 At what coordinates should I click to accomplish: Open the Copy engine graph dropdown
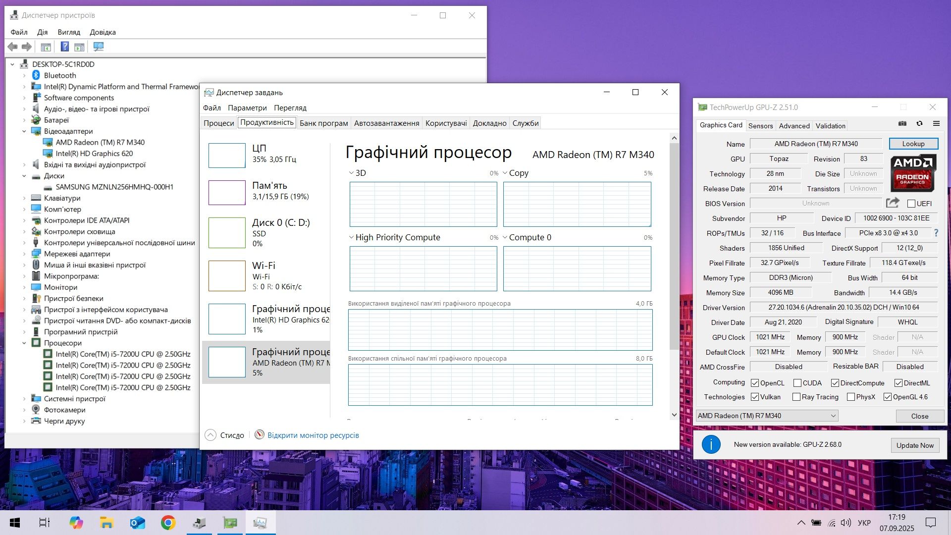tap(505, 173)
